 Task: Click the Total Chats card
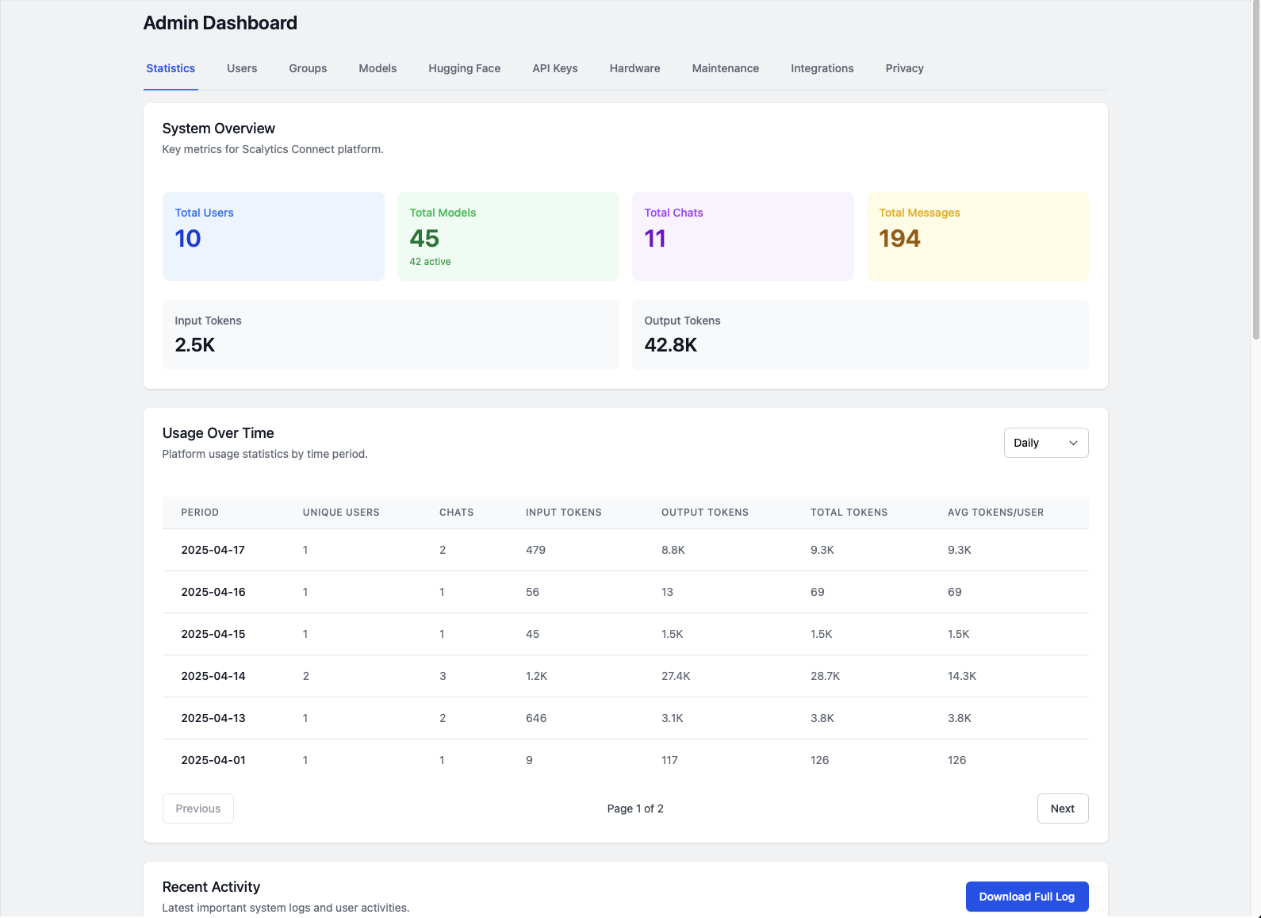743,236
